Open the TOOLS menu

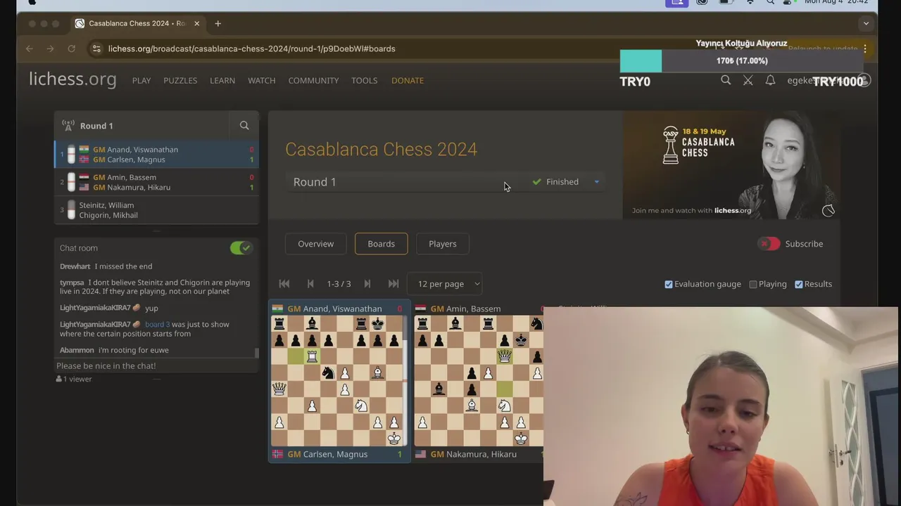(365, 80)
